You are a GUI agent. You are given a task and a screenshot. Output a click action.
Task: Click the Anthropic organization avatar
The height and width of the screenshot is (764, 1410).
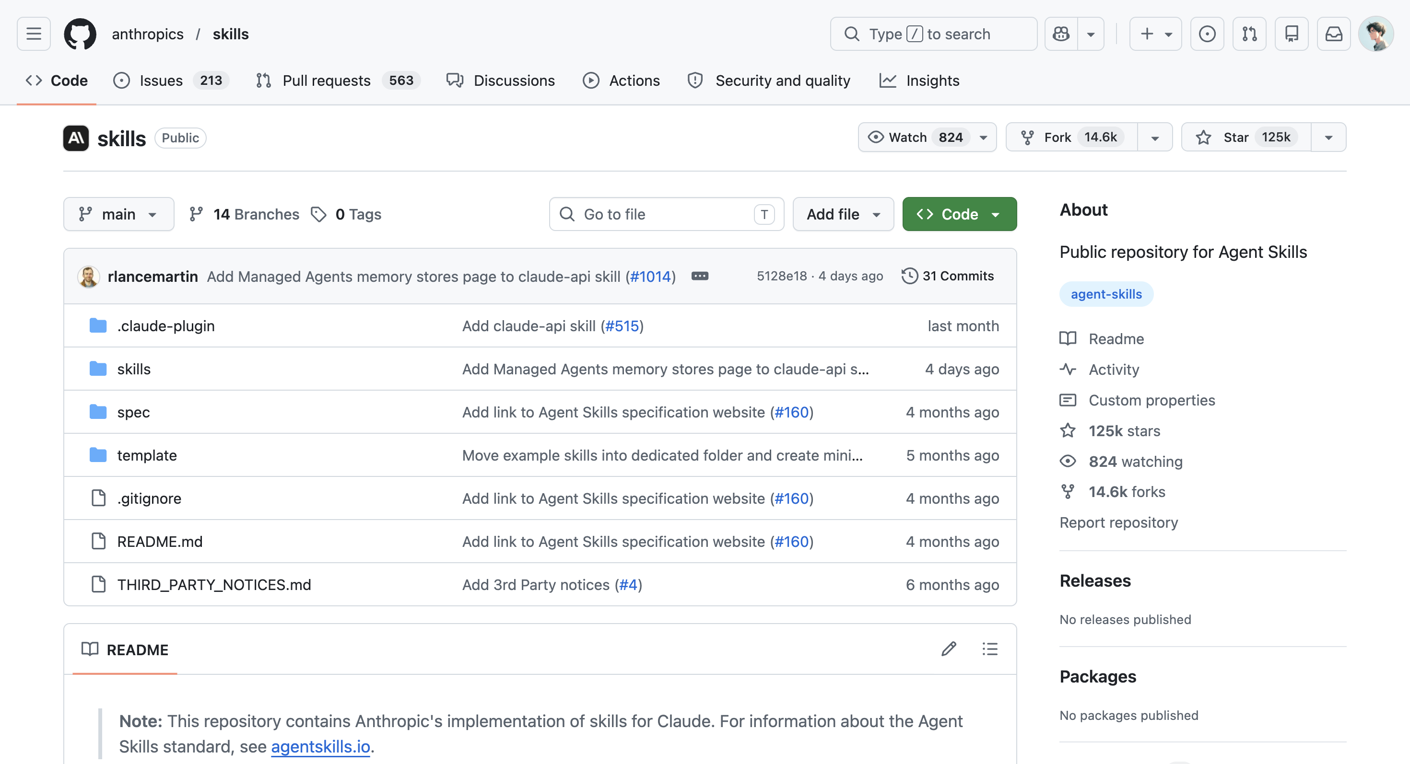[76, 138]
